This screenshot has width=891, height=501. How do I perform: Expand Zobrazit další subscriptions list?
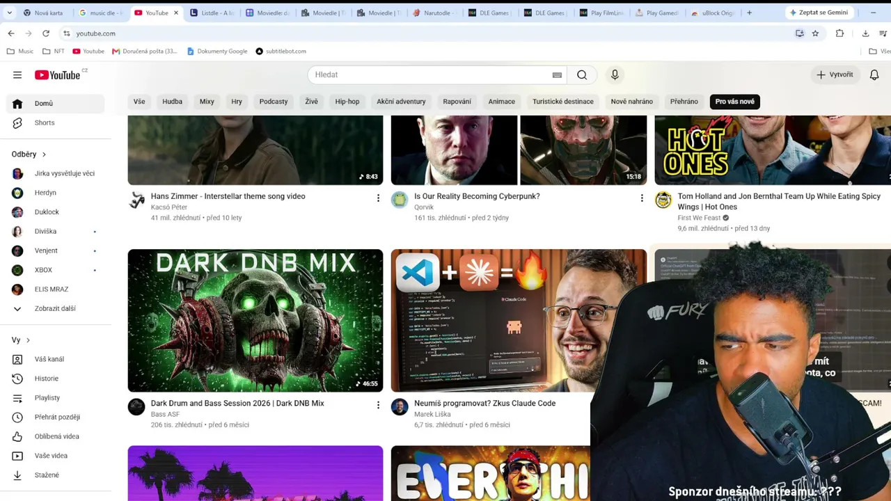pyautogui.click(x=56, y=308)
